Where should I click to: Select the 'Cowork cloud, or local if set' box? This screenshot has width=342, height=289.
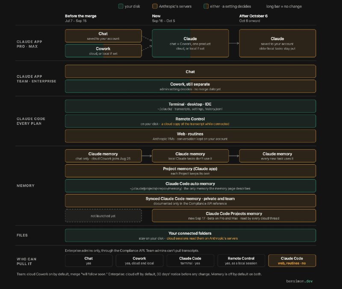(x=103, y=51)
